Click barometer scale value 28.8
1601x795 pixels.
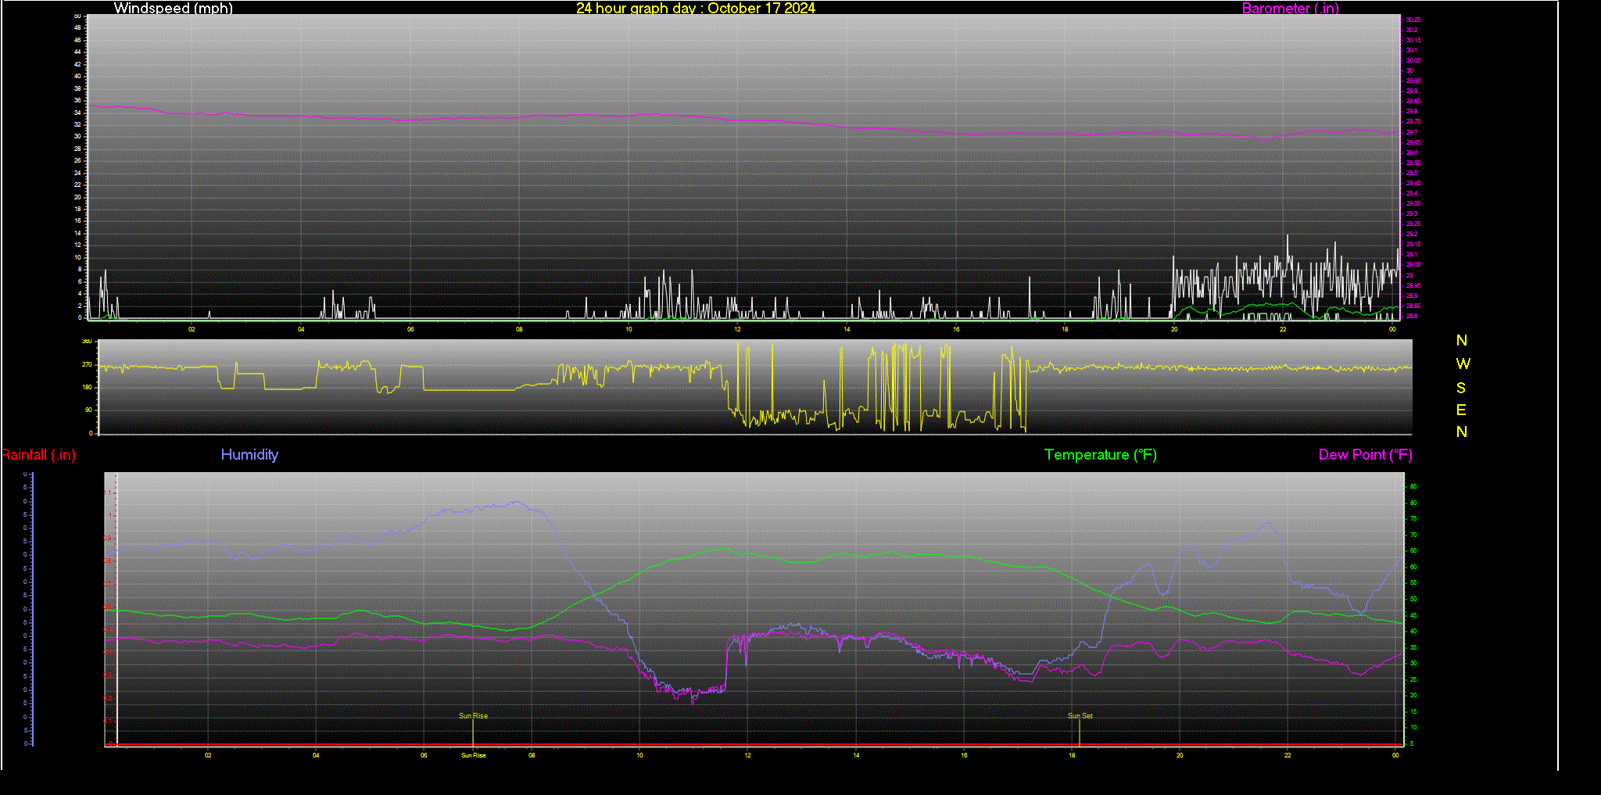[1412, 317]
